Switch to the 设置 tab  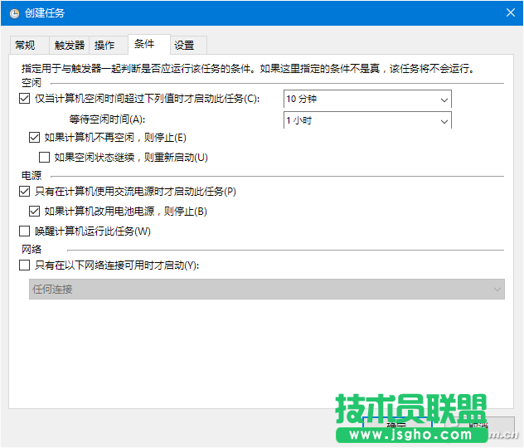184,46
